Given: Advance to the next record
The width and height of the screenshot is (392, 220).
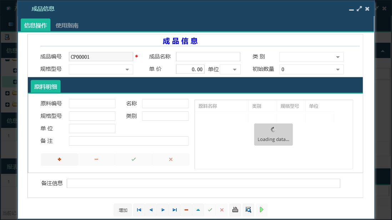Looking at the screenshot, I should pyautogui.click(x=163, y=210).
